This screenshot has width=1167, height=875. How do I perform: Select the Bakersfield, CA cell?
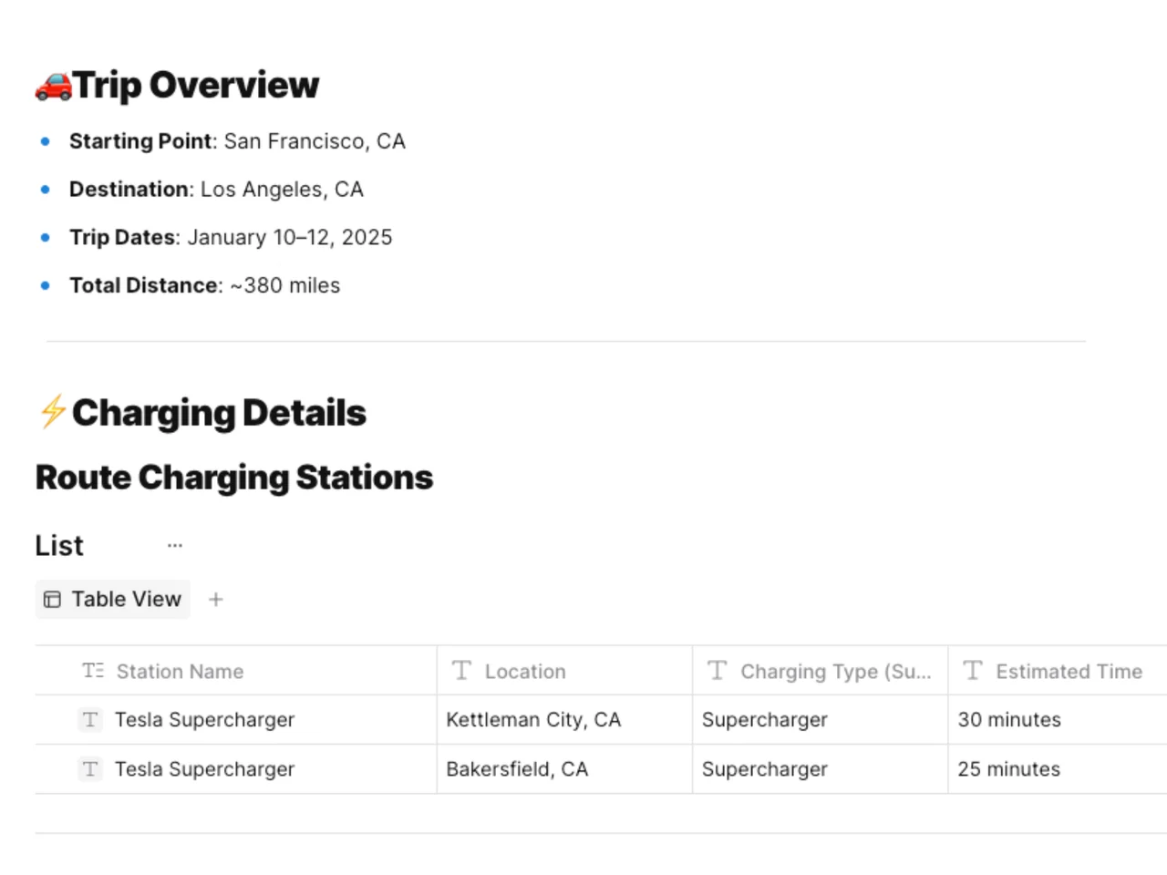[564, 769]
